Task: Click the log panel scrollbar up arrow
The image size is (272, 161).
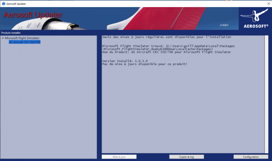Action: coord(267,37)
